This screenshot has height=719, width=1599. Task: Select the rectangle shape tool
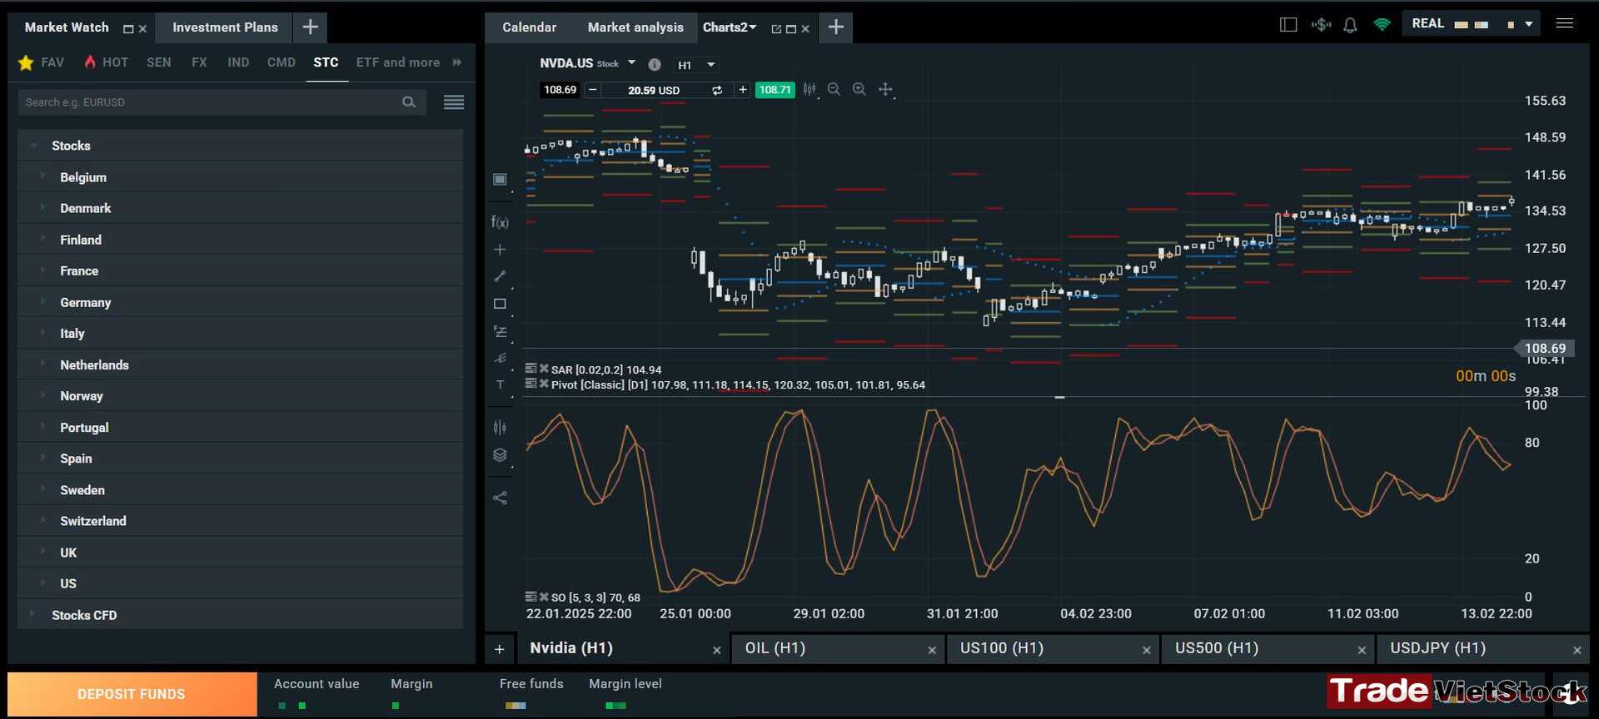[x=500, y=304]
